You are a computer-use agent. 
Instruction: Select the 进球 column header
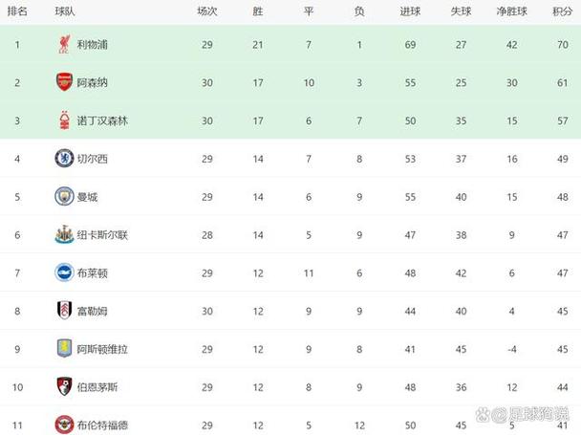click(x=410, y=11)
